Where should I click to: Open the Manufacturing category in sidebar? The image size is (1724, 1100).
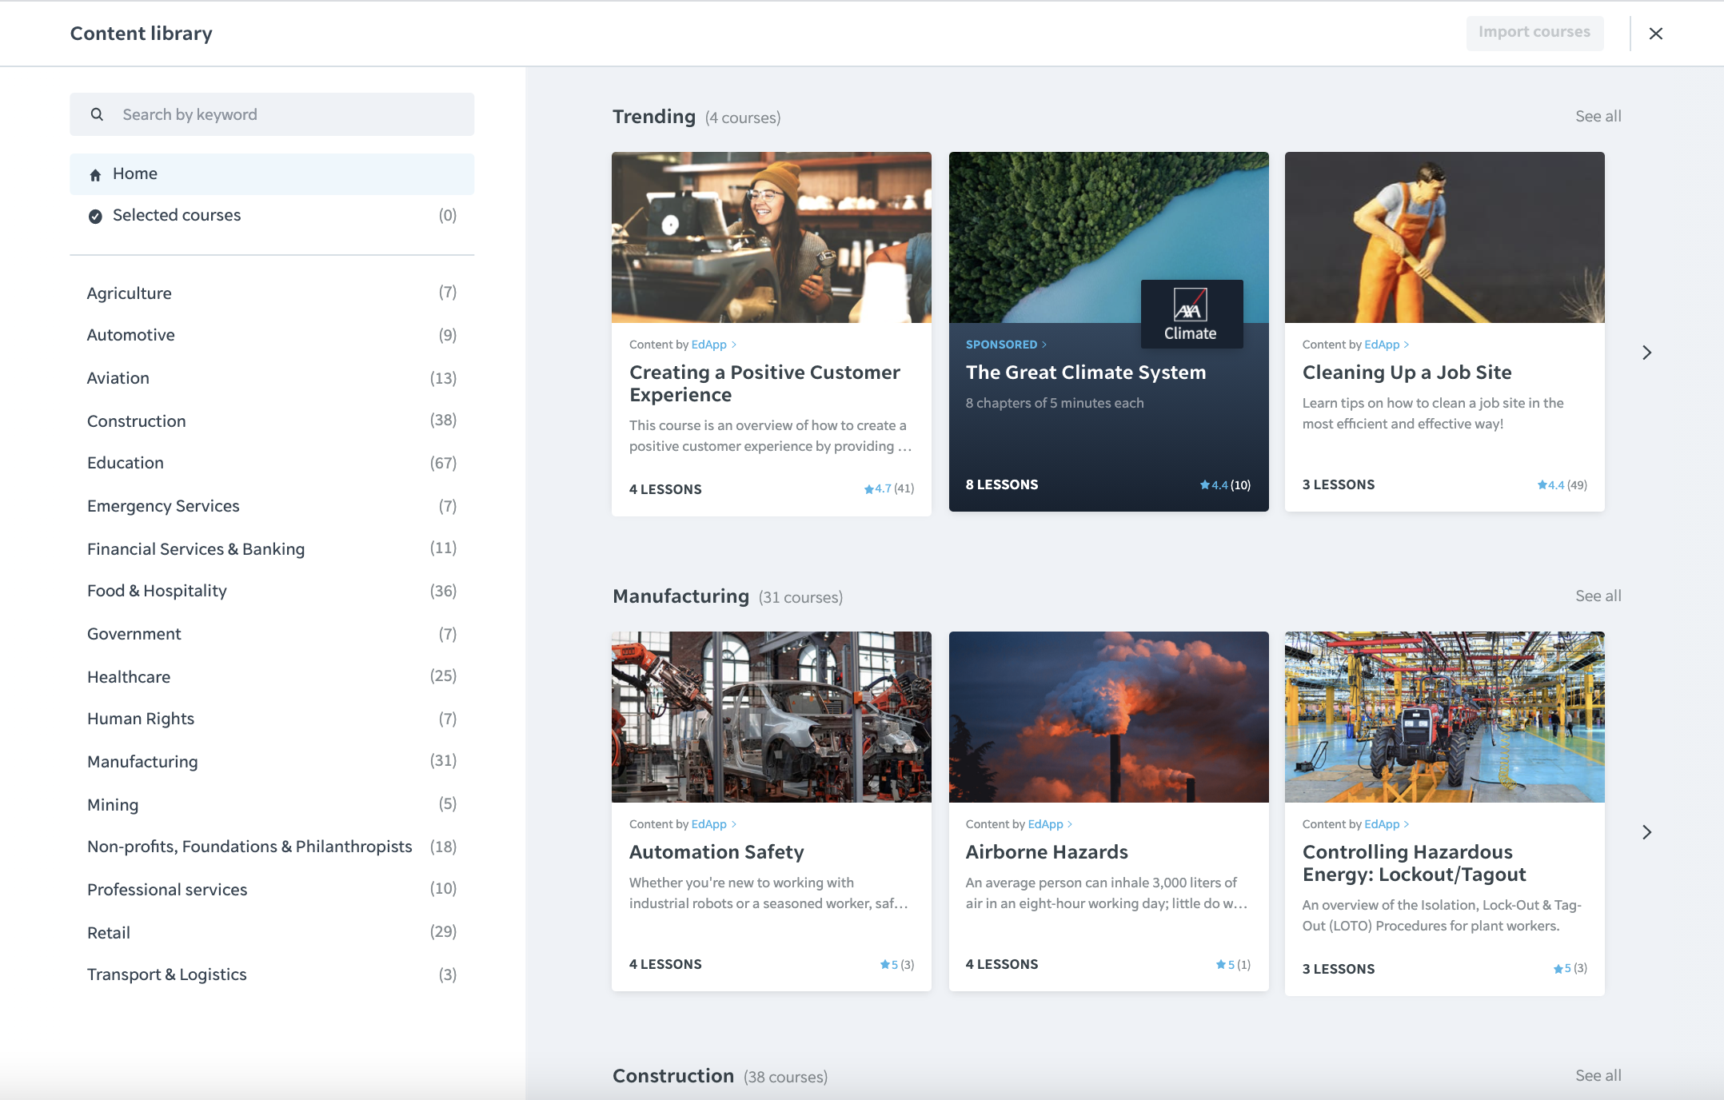272,761
